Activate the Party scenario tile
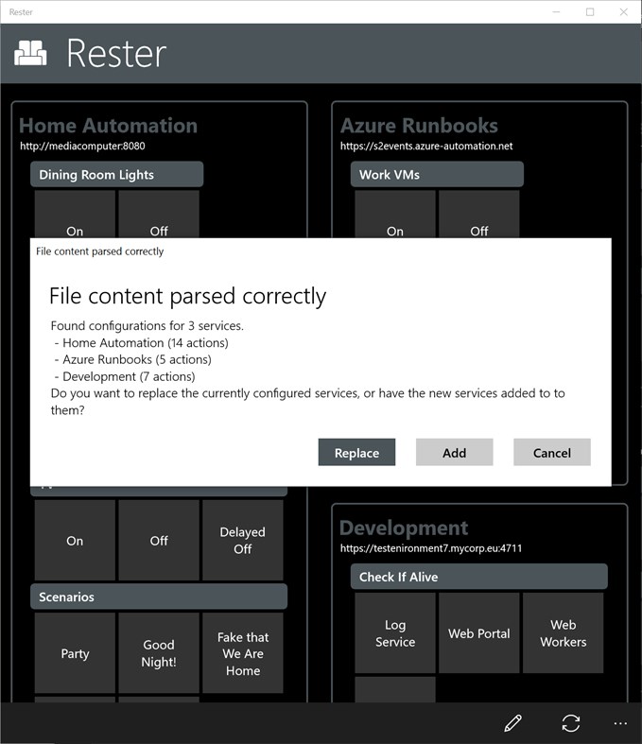Image resolution: width=642 pixels, height=744 pixels. click(75, 653)
